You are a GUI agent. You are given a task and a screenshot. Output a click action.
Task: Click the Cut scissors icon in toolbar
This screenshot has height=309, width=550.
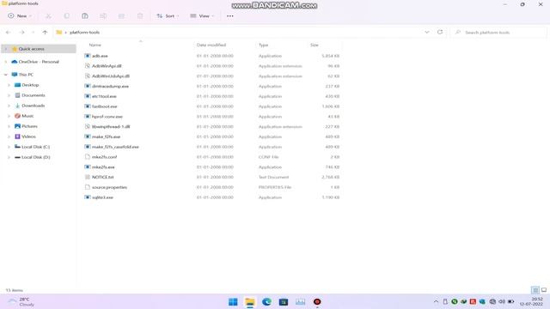click(48, 16)
